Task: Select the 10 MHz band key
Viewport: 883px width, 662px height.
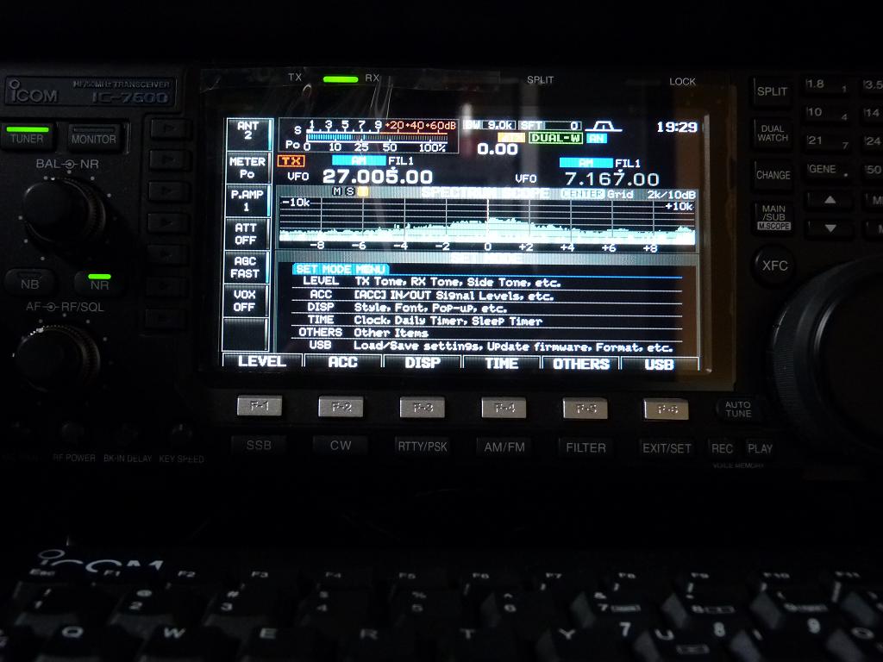Action: pyautogui.click(x=826, y=114)
